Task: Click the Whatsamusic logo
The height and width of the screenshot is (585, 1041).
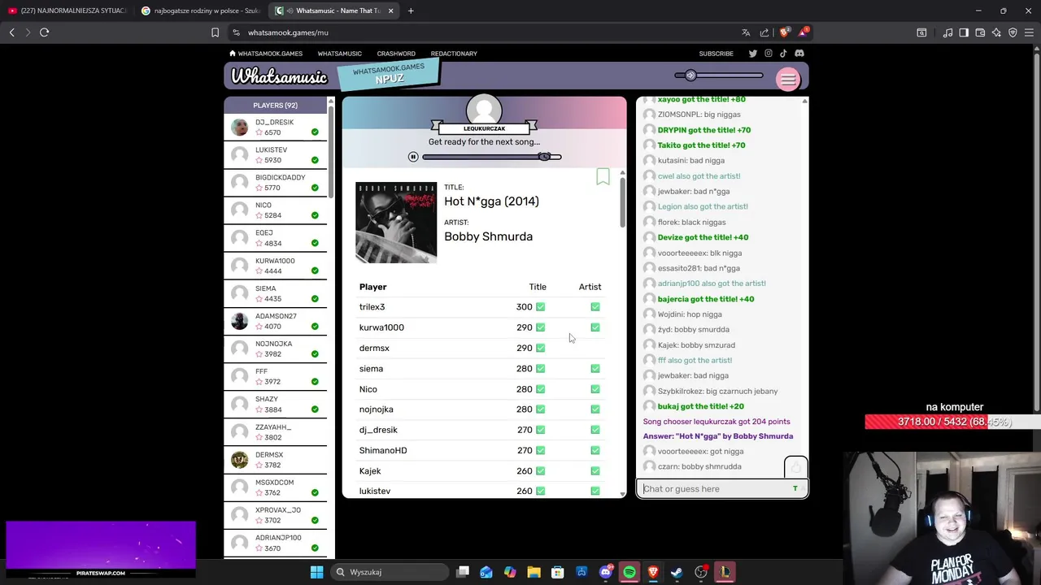Action: [279, 76]
